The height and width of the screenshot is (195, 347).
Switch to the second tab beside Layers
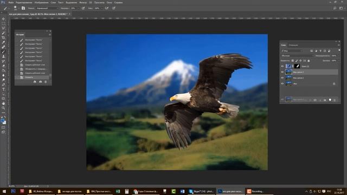point(293,45)
